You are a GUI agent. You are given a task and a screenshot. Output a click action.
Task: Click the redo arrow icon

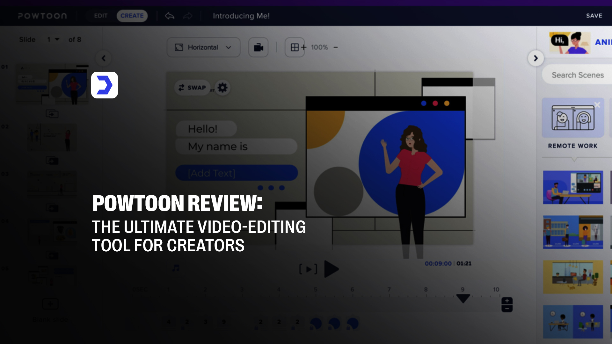tap(188, 16)
